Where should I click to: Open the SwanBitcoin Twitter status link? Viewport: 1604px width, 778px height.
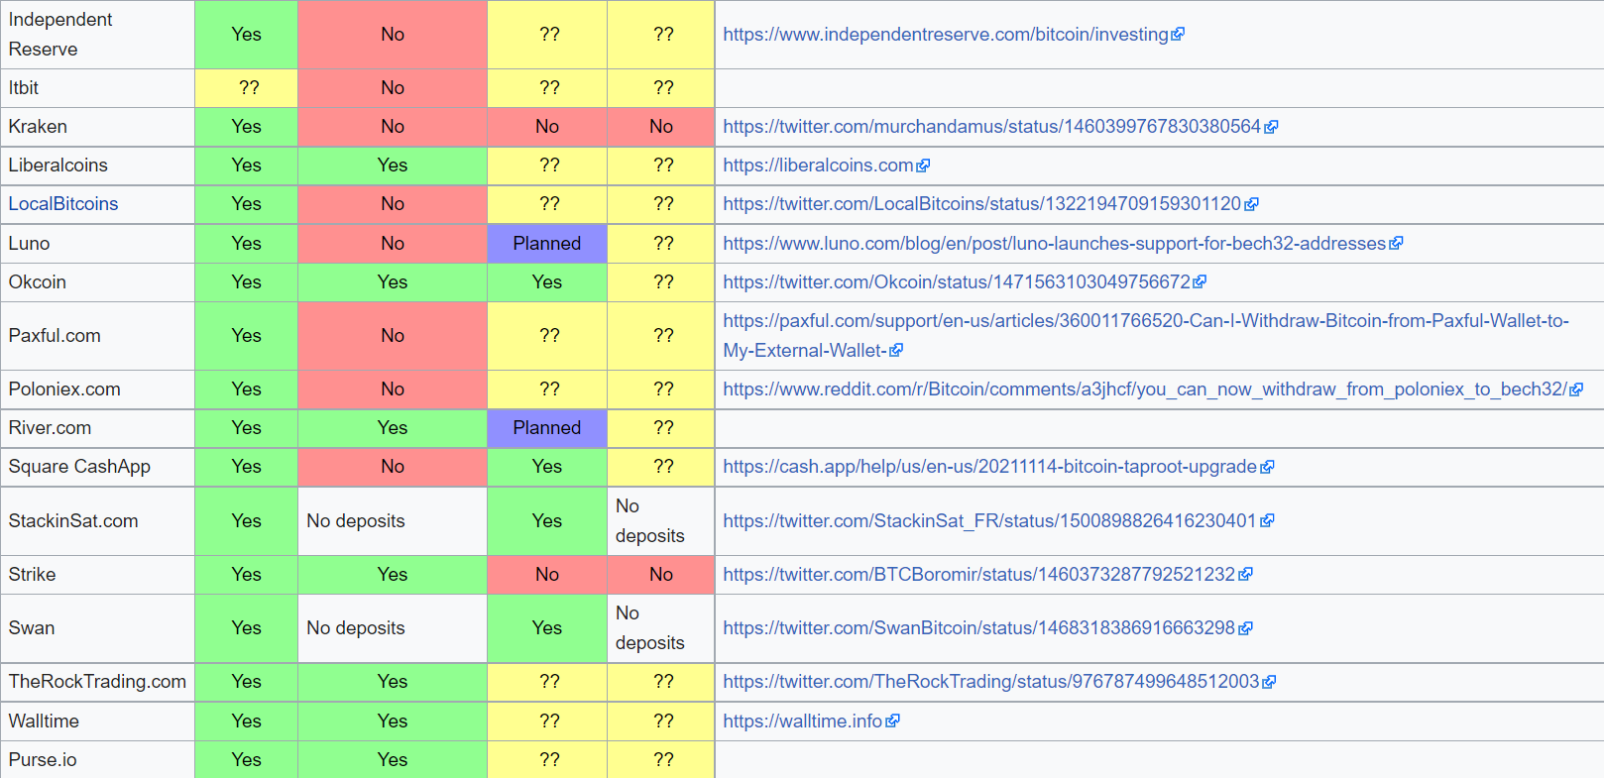pos(978,628)
